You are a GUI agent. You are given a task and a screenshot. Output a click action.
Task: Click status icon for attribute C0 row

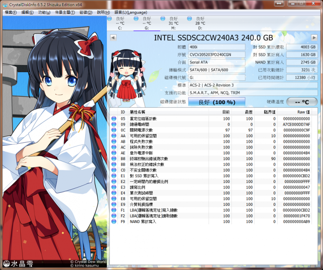click(x=113, y=170)
